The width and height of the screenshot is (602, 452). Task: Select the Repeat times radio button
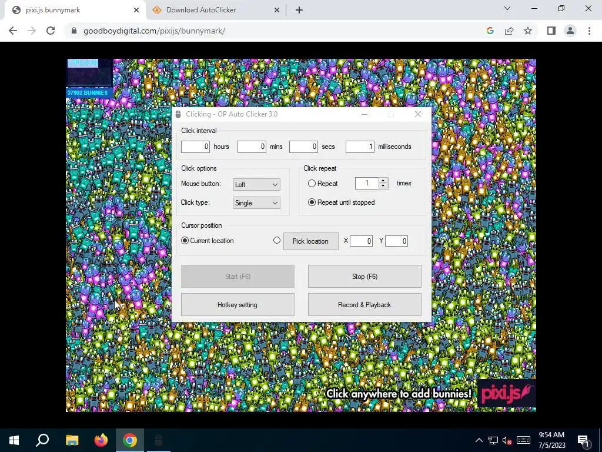point(312,184)
